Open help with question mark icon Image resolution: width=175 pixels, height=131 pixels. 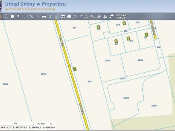click(x=81, y=16)
